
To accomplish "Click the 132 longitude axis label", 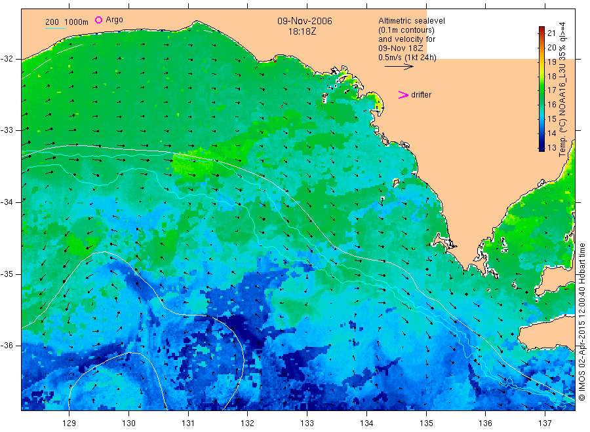I will [x=248, y=423].
